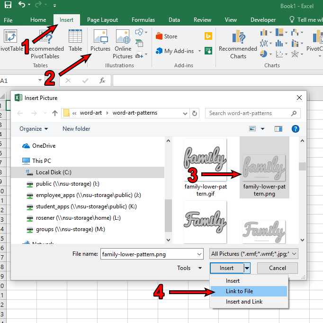Image resolution: width=323 pixels, height=323 pixels.
Task: Click the Refresh icon next to address bar
Action: coord(195,113)
